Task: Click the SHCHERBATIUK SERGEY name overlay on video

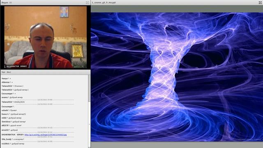Action: (16, 66)
